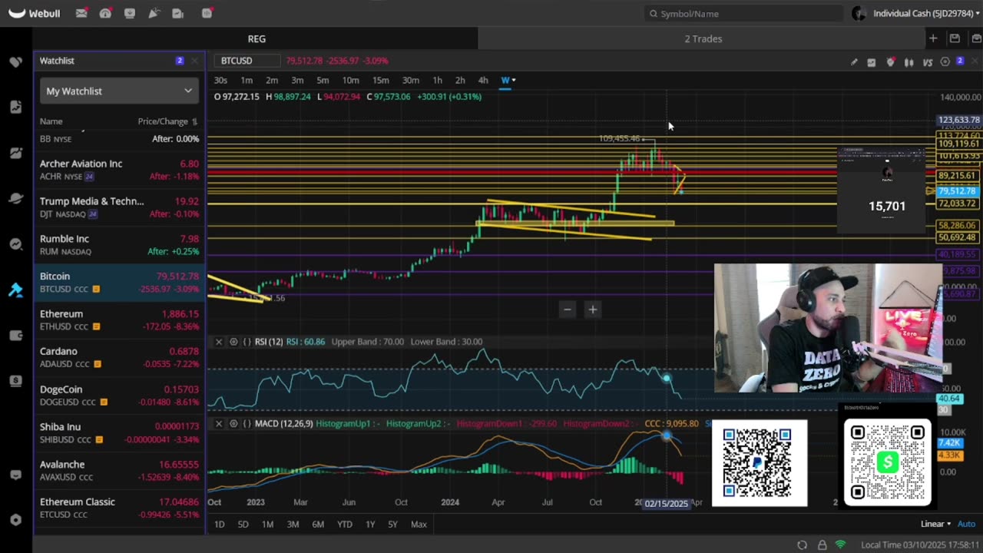Screen dimensions: 983x553
Task: Zoom in chart with plus button
Action: pos(593,310)
